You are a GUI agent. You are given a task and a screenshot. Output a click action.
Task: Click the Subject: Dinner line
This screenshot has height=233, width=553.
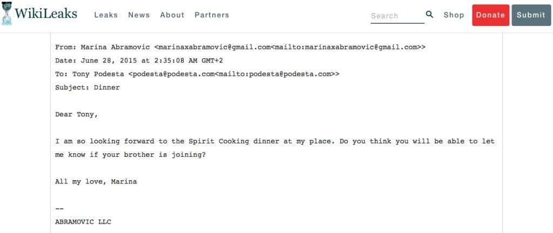click(x=87, y=87)
